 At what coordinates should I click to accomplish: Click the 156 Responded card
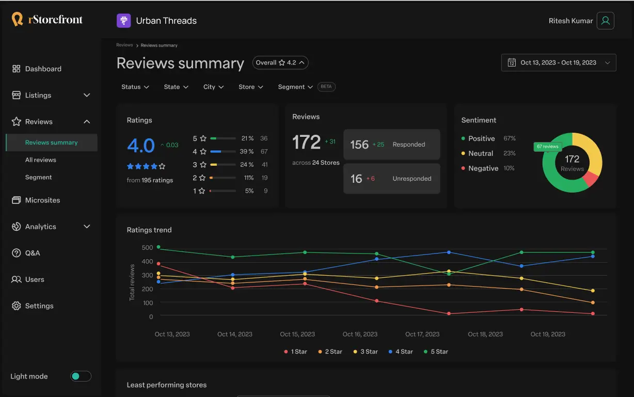pyautogui.click(x=391, y=144)
